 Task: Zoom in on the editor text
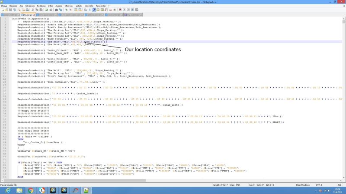tap(66, 9)
